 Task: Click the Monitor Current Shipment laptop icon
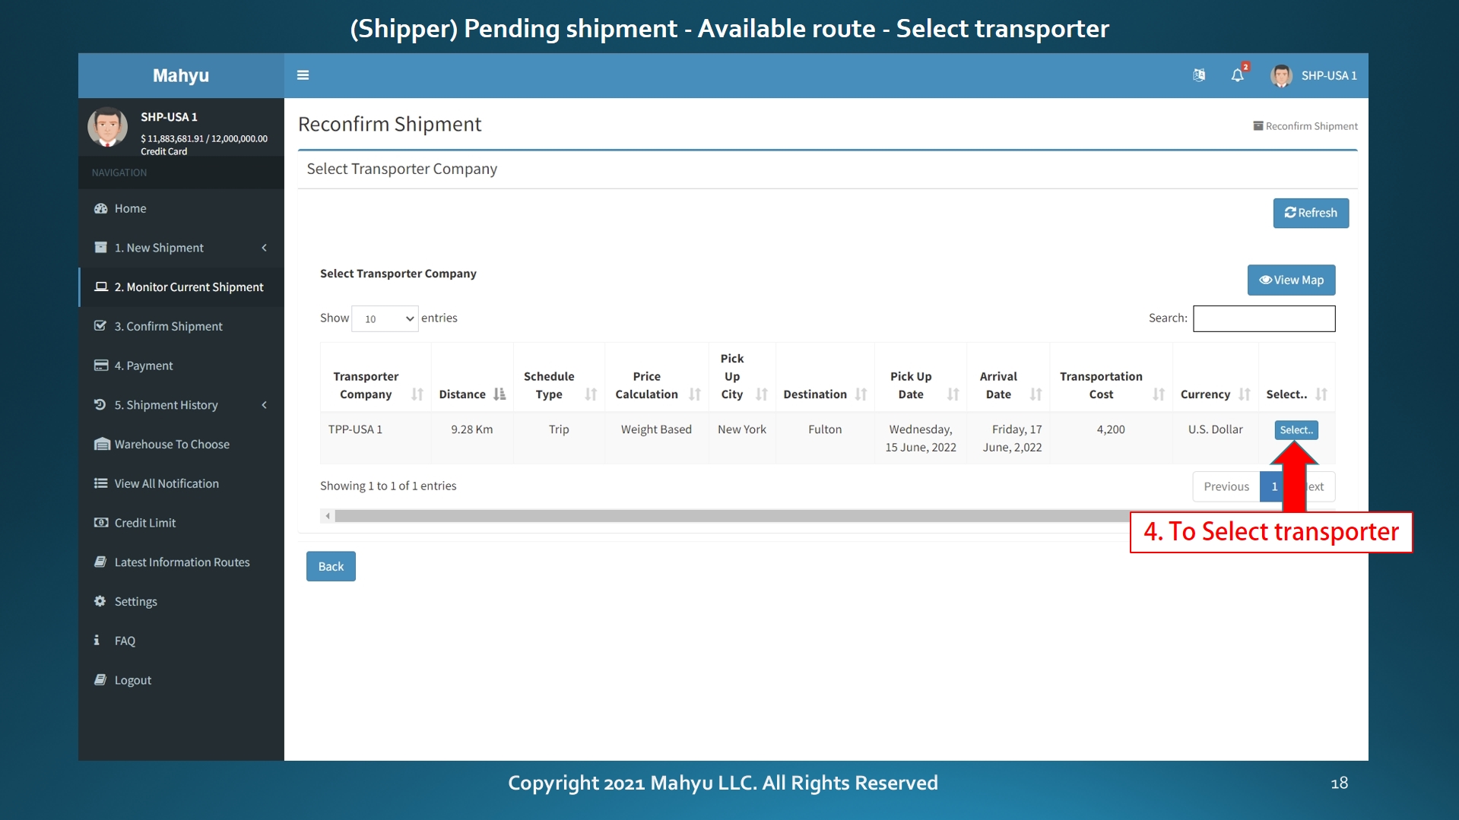point(100,287)
